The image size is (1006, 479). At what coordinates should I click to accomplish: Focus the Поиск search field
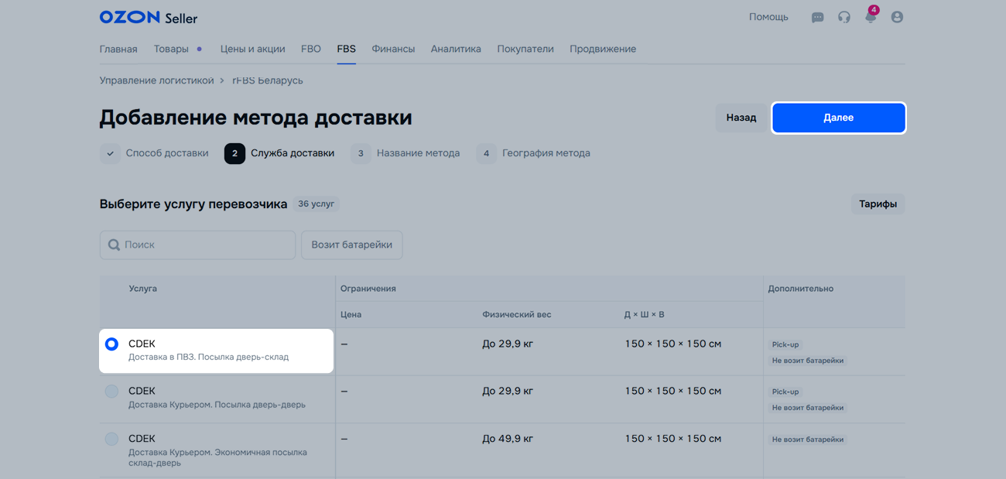pos(207,245)
